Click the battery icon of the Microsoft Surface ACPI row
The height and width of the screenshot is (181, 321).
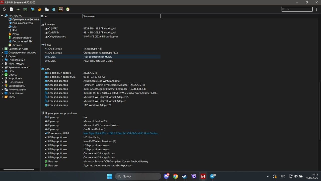tap(46, 161)
